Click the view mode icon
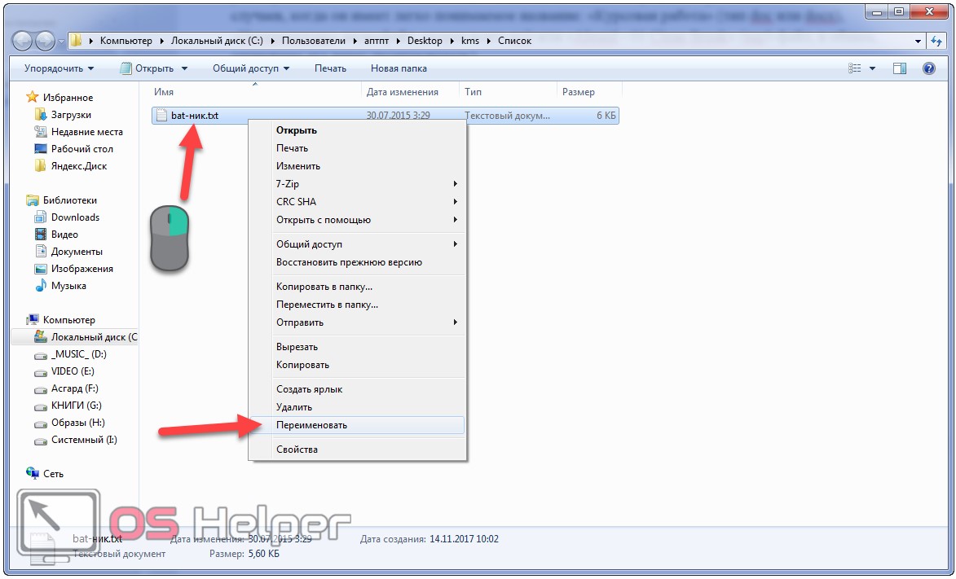956x579 pixels. pyautogui.click(x=855, y=68)
